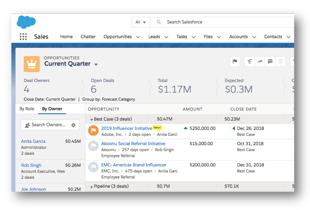Viewport: 310px width, 210px height.
Task: Sort by the OPPORTUNITY column header
Action: click(x=104, y=109)
